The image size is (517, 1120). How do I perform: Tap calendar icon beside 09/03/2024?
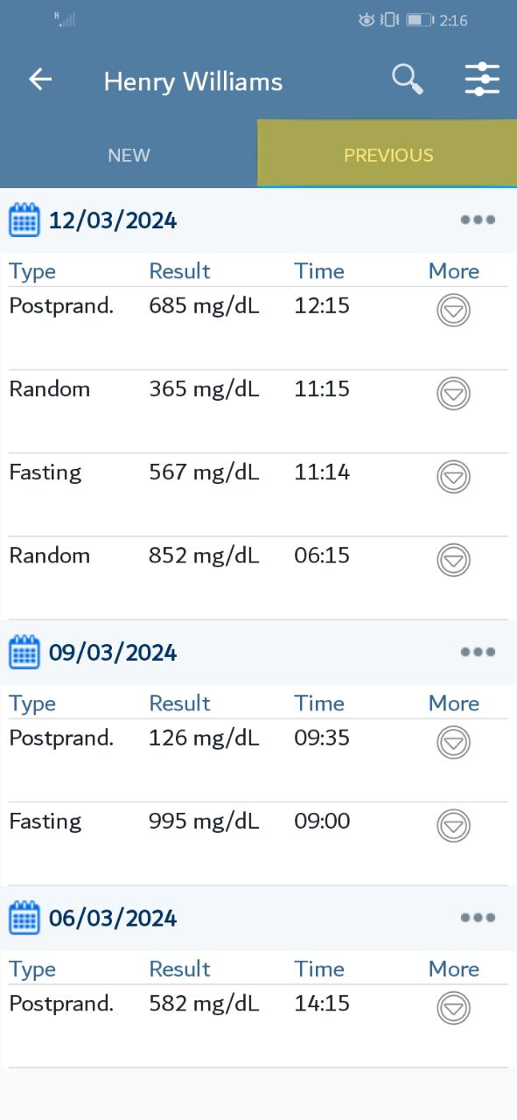24,652
